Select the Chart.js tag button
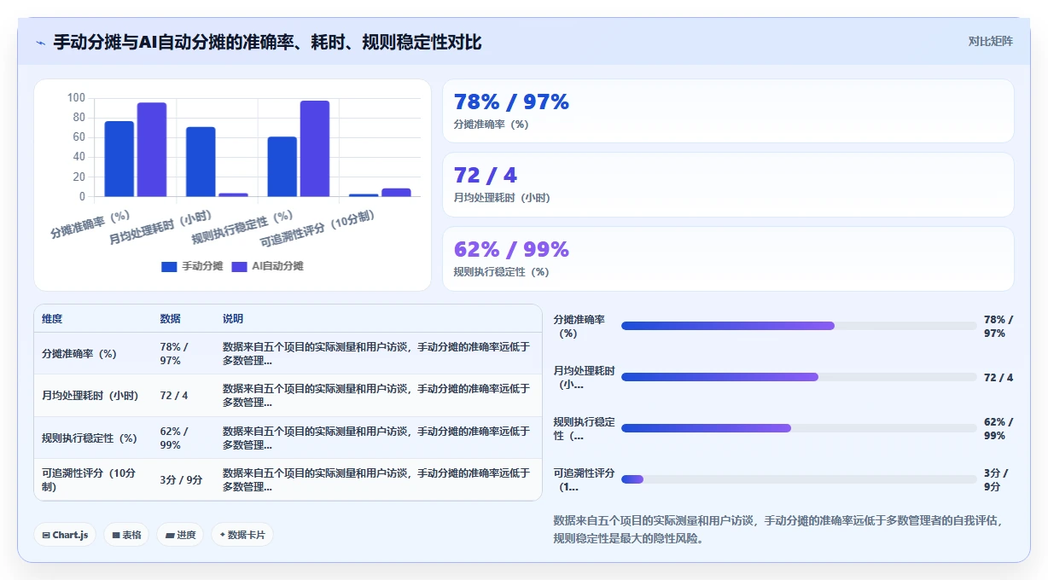The image size is (1048, 580). click(x=66, y=535)
